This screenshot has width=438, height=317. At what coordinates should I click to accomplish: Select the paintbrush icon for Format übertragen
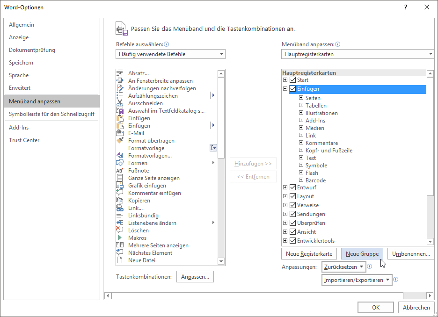click(119, 141)
